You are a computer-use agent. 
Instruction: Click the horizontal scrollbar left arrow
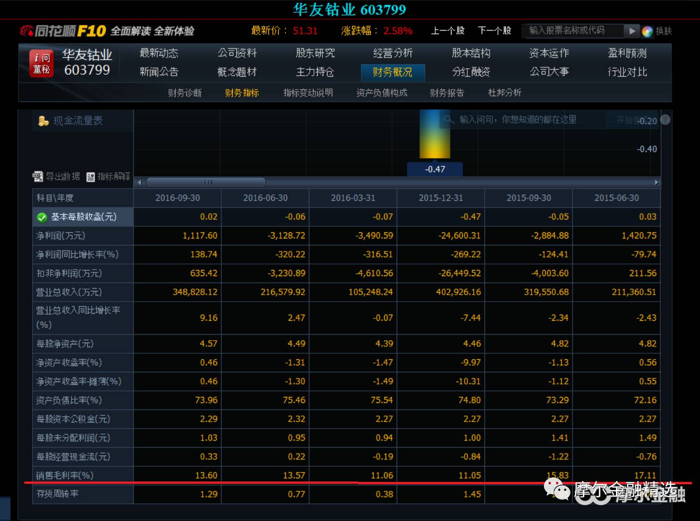[x=139, y=182]
